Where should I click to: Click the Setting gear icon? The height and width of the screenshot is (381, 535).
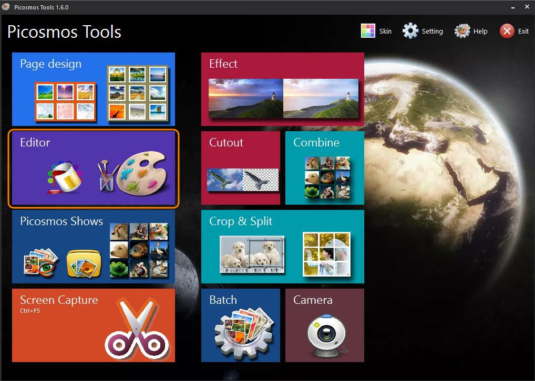click(410, 31)
